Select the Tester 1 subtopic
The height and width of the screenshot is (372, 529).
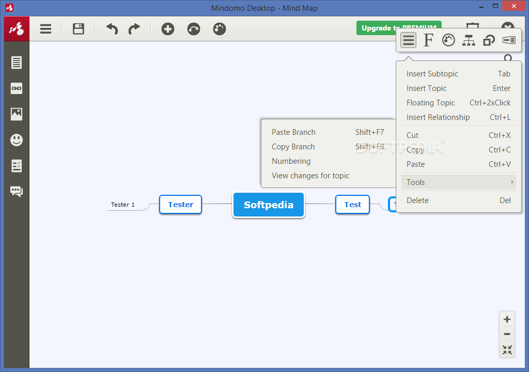[123, 205]
